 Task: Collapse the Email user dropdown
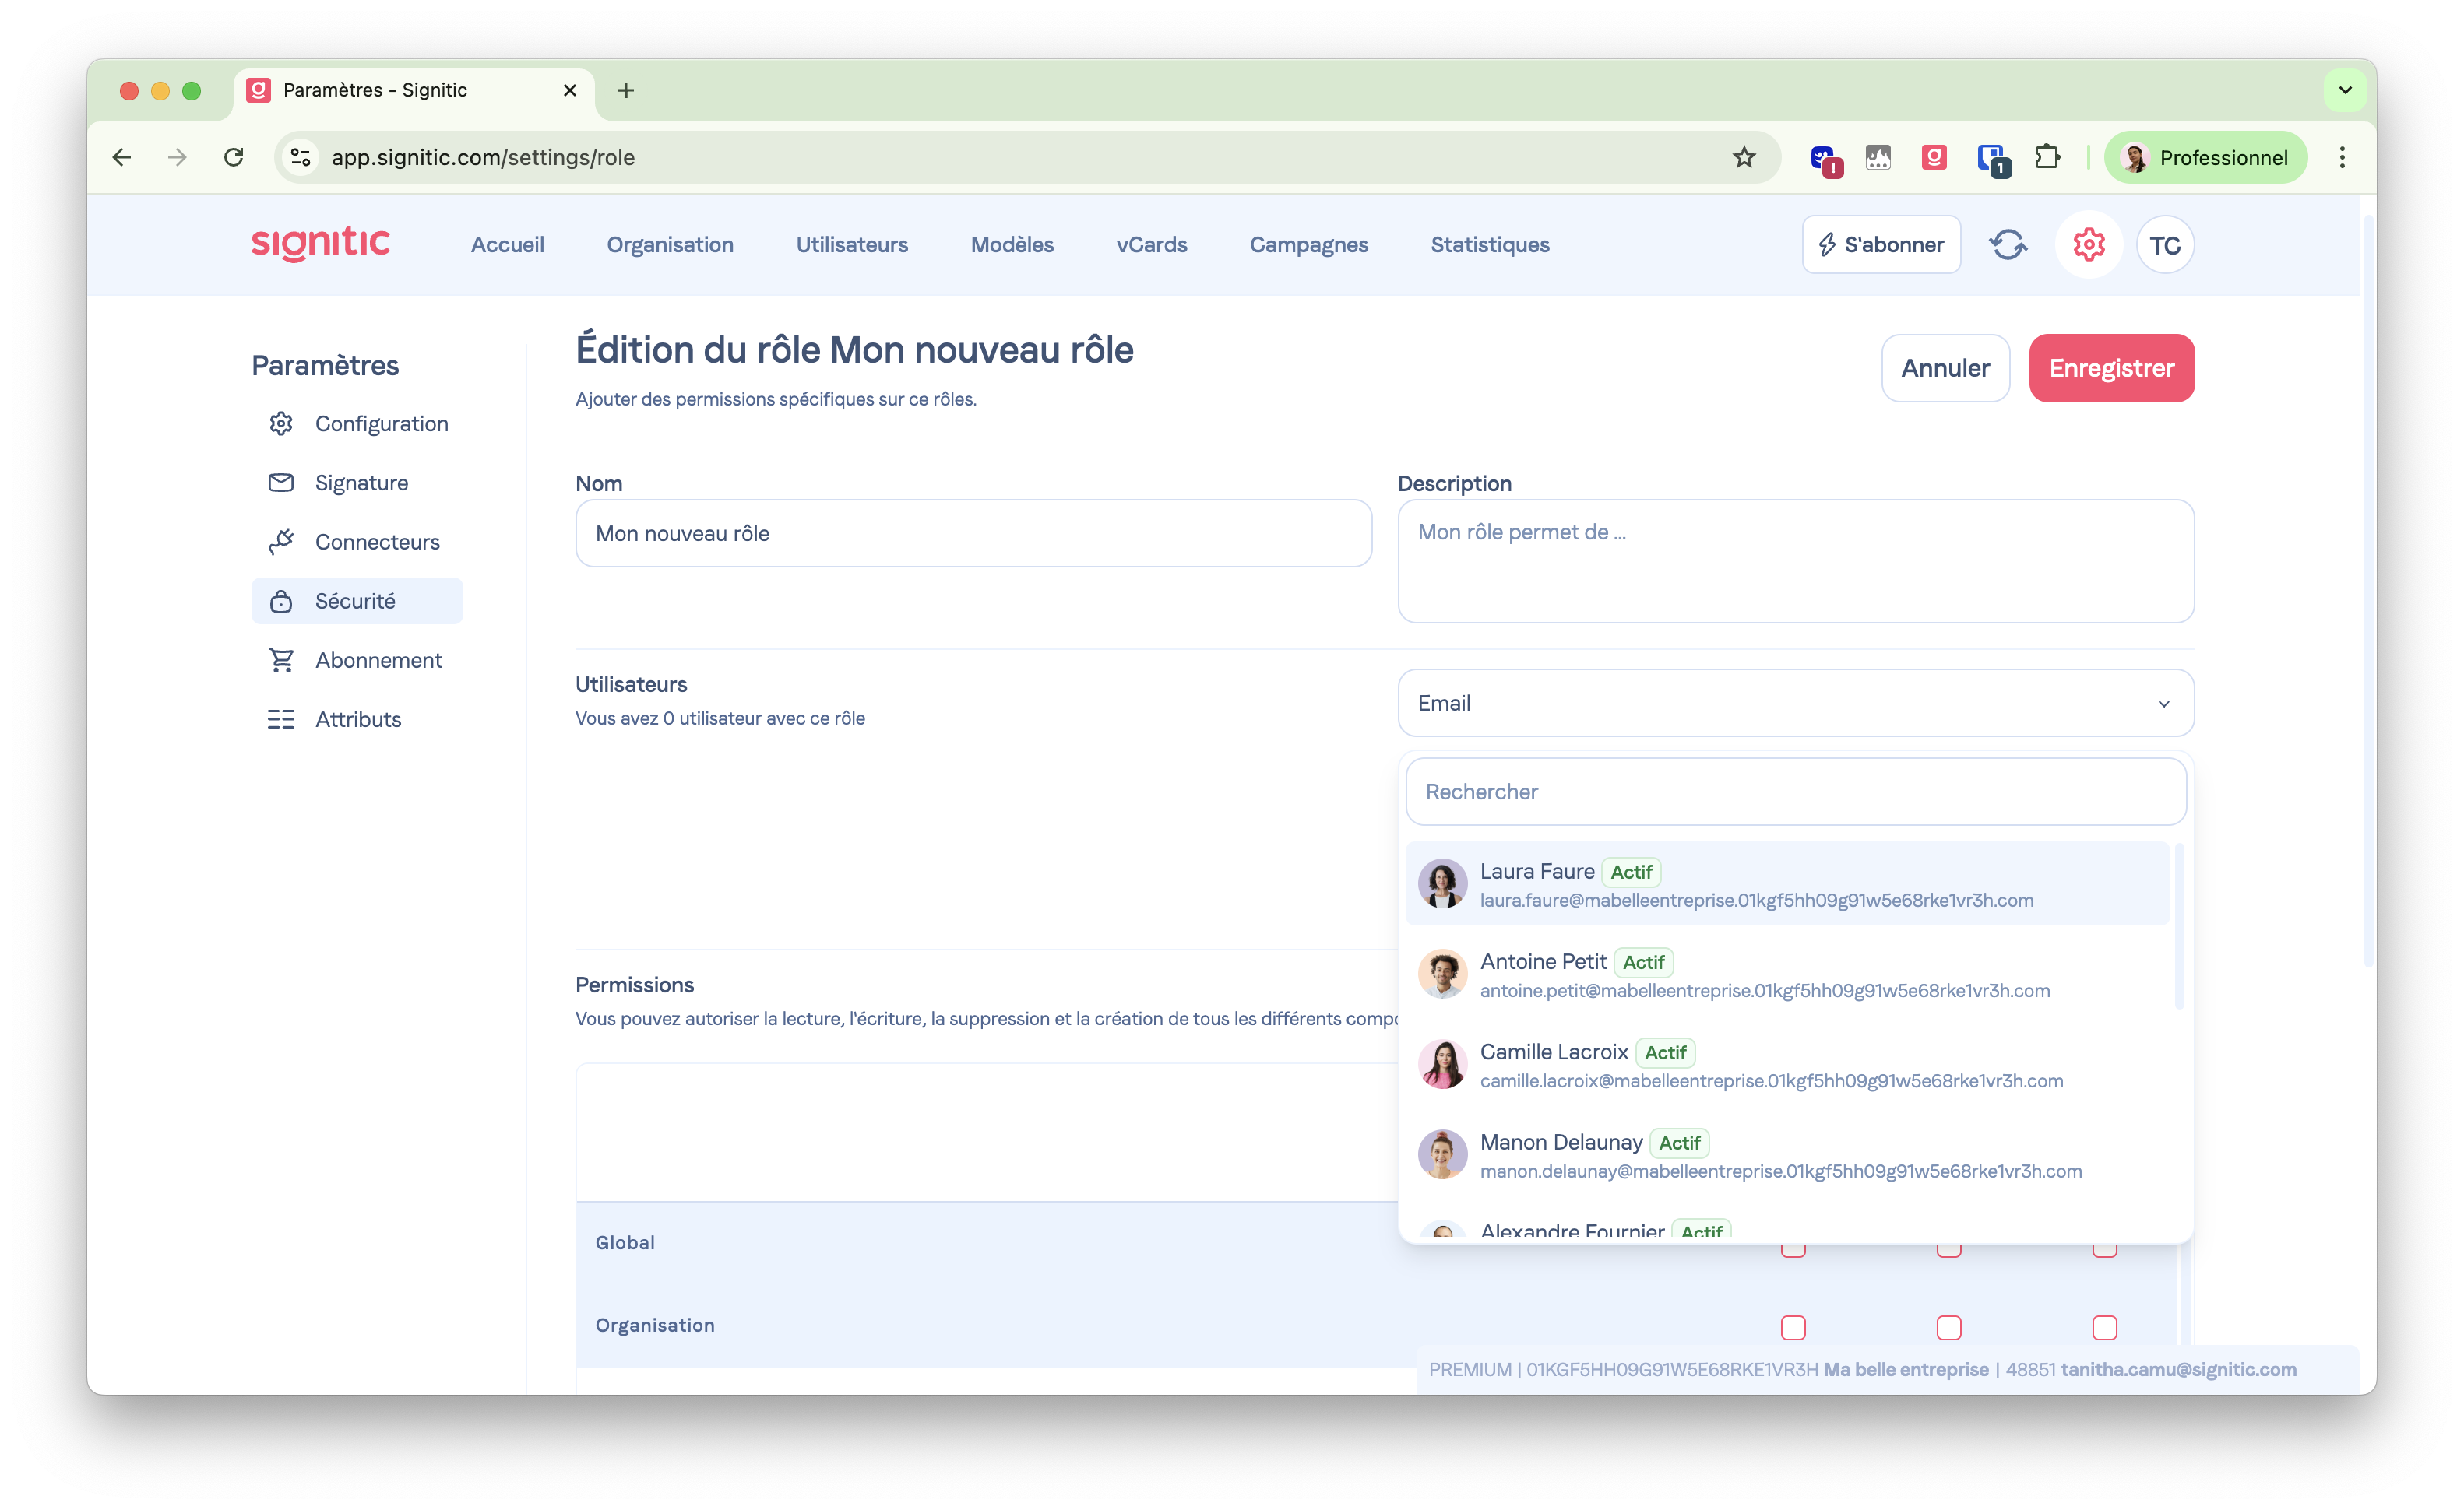click(2163, 704)
